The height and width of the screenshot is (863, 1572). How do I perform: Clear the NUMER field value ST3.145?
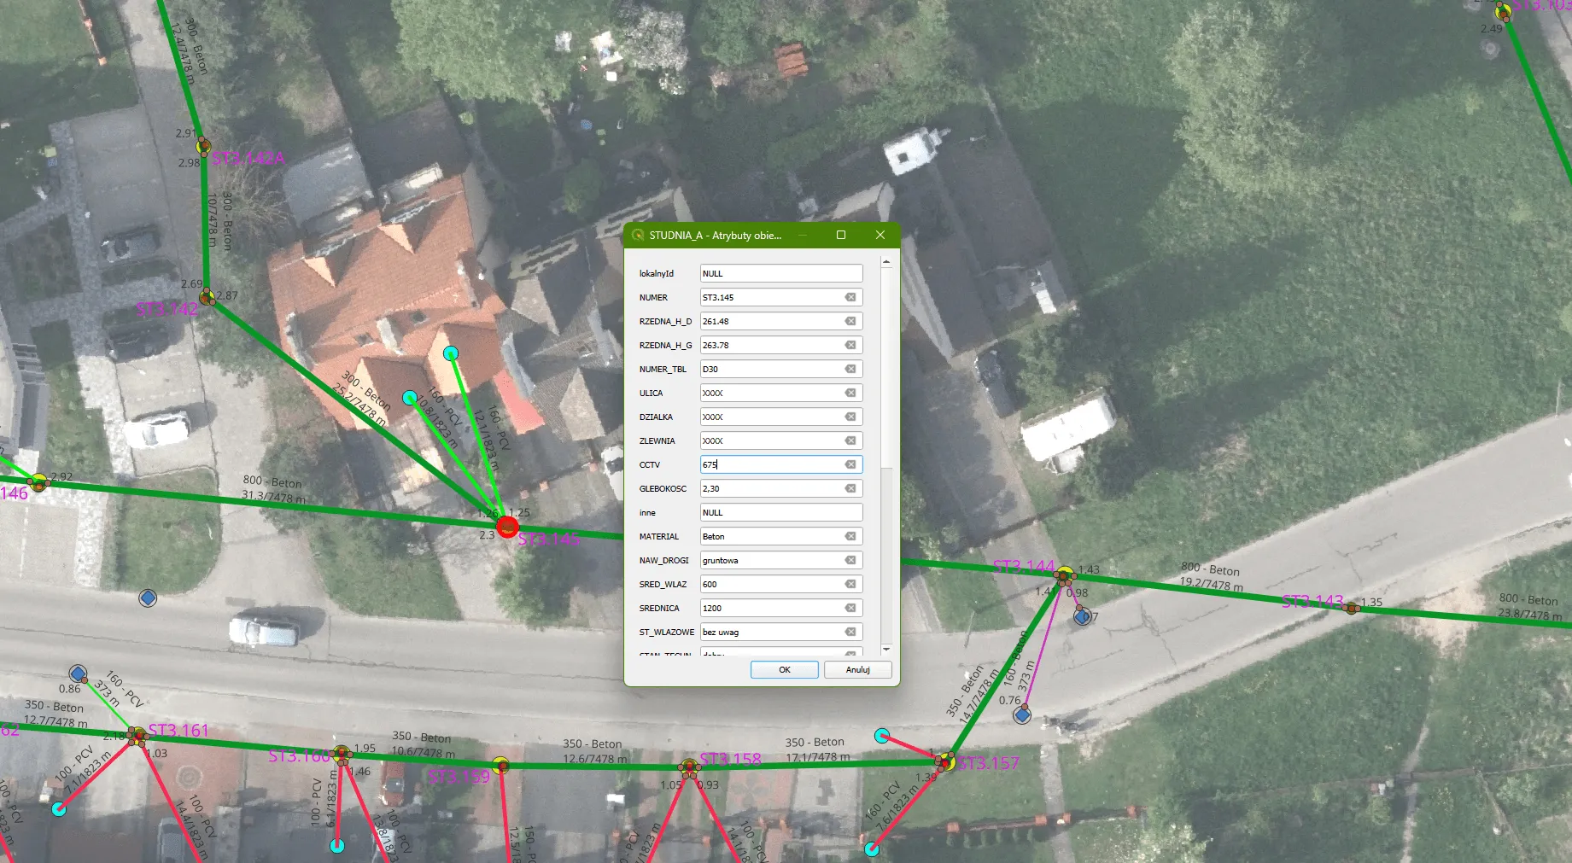click(x=850, y=297)
